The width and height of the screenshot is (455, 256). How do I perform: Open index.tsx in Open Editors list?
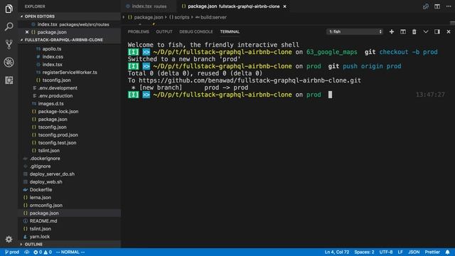pos(70,24)
